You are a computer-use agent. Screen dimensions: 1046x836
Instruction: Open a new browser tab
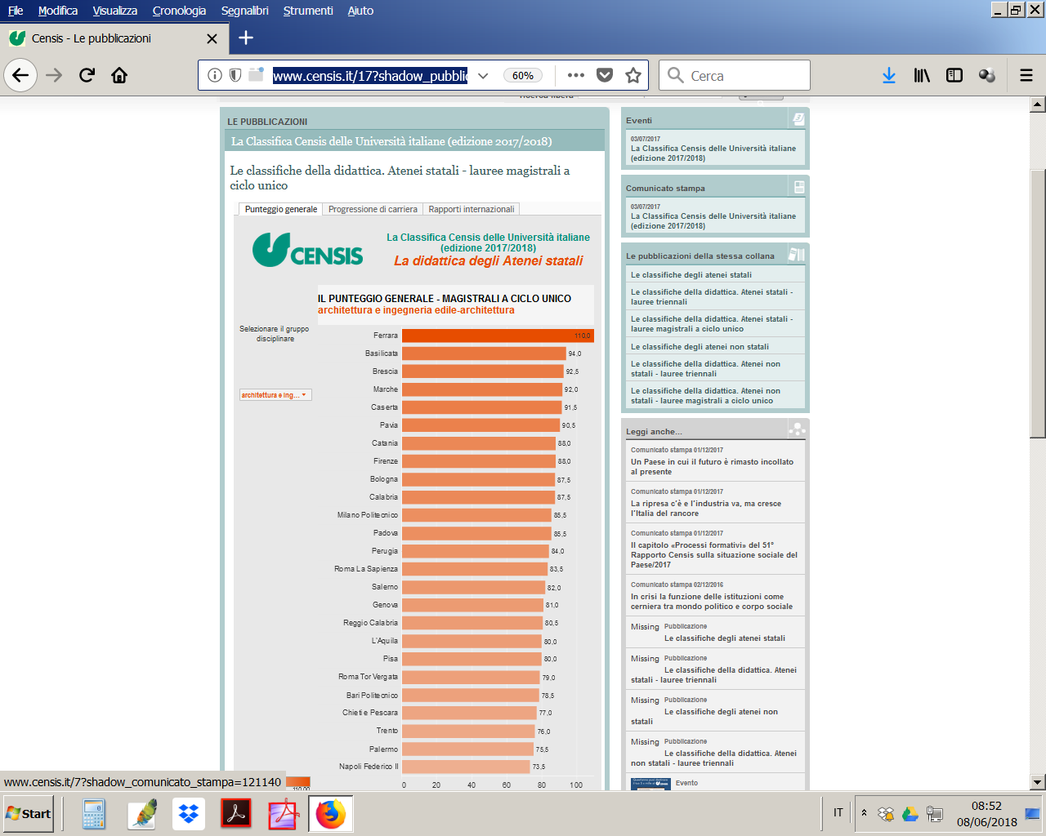(246, 38)
